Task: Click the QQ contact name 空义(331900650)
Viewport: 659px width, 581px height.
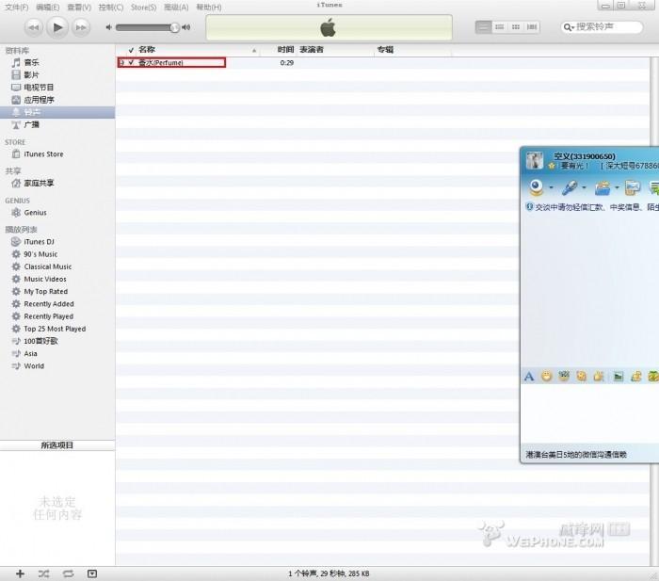Action: 585,156
